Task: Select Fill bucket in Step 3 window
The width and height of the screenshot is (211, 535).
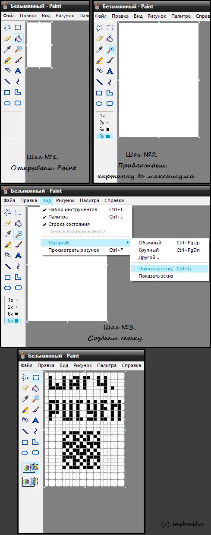Action: (18, 223)
